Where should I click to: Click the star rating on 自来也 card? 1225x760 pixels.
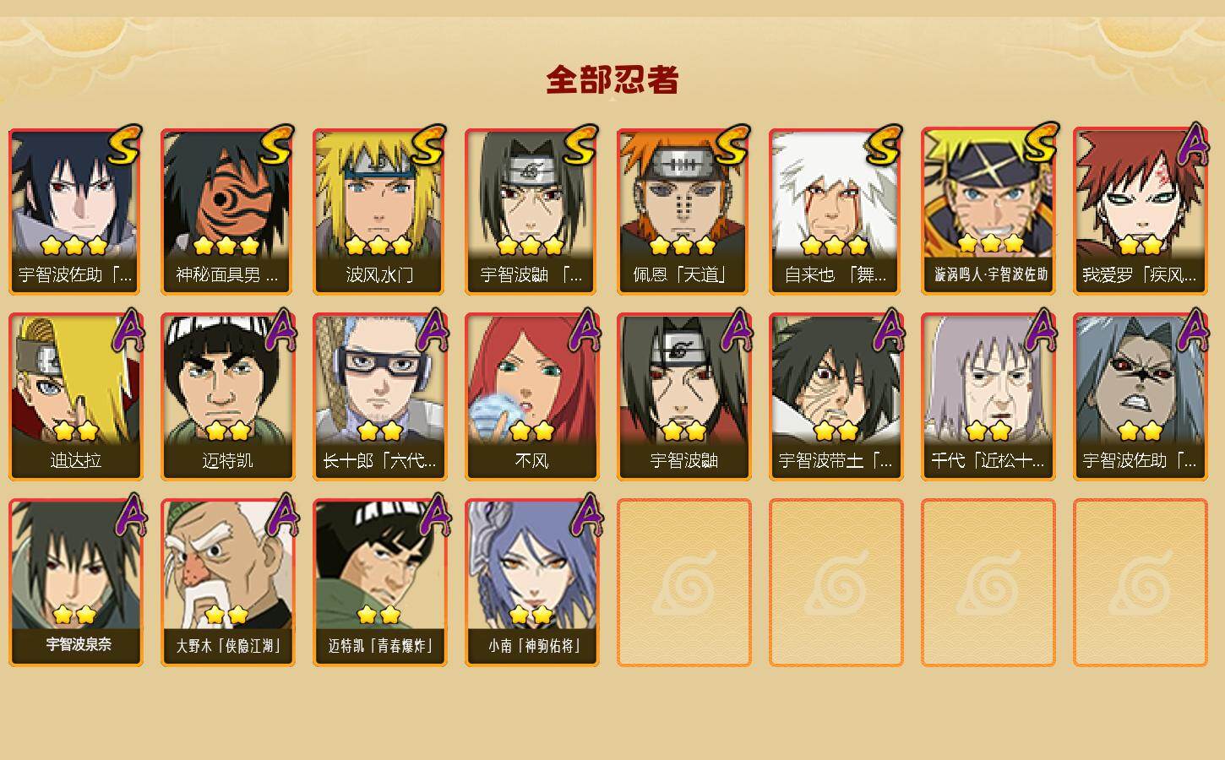835,246
